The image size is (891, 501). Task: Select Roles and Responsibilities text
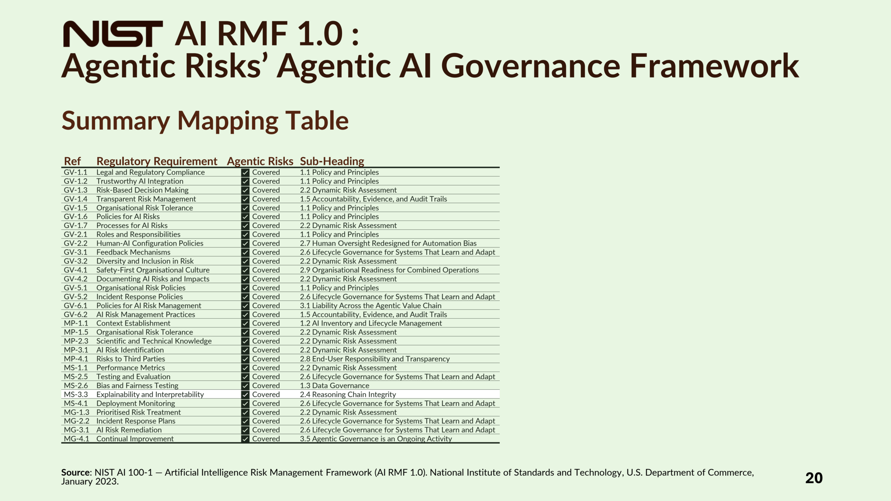(138, 234)
